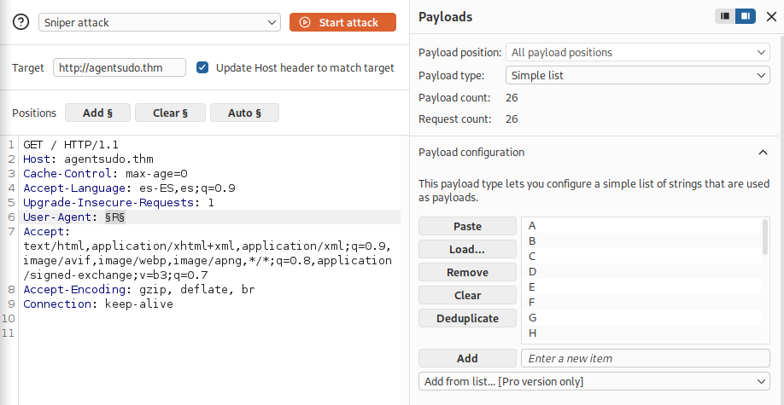Select payload item G in the list
This screenshot has width=784, height=405.
coord(641,318)
